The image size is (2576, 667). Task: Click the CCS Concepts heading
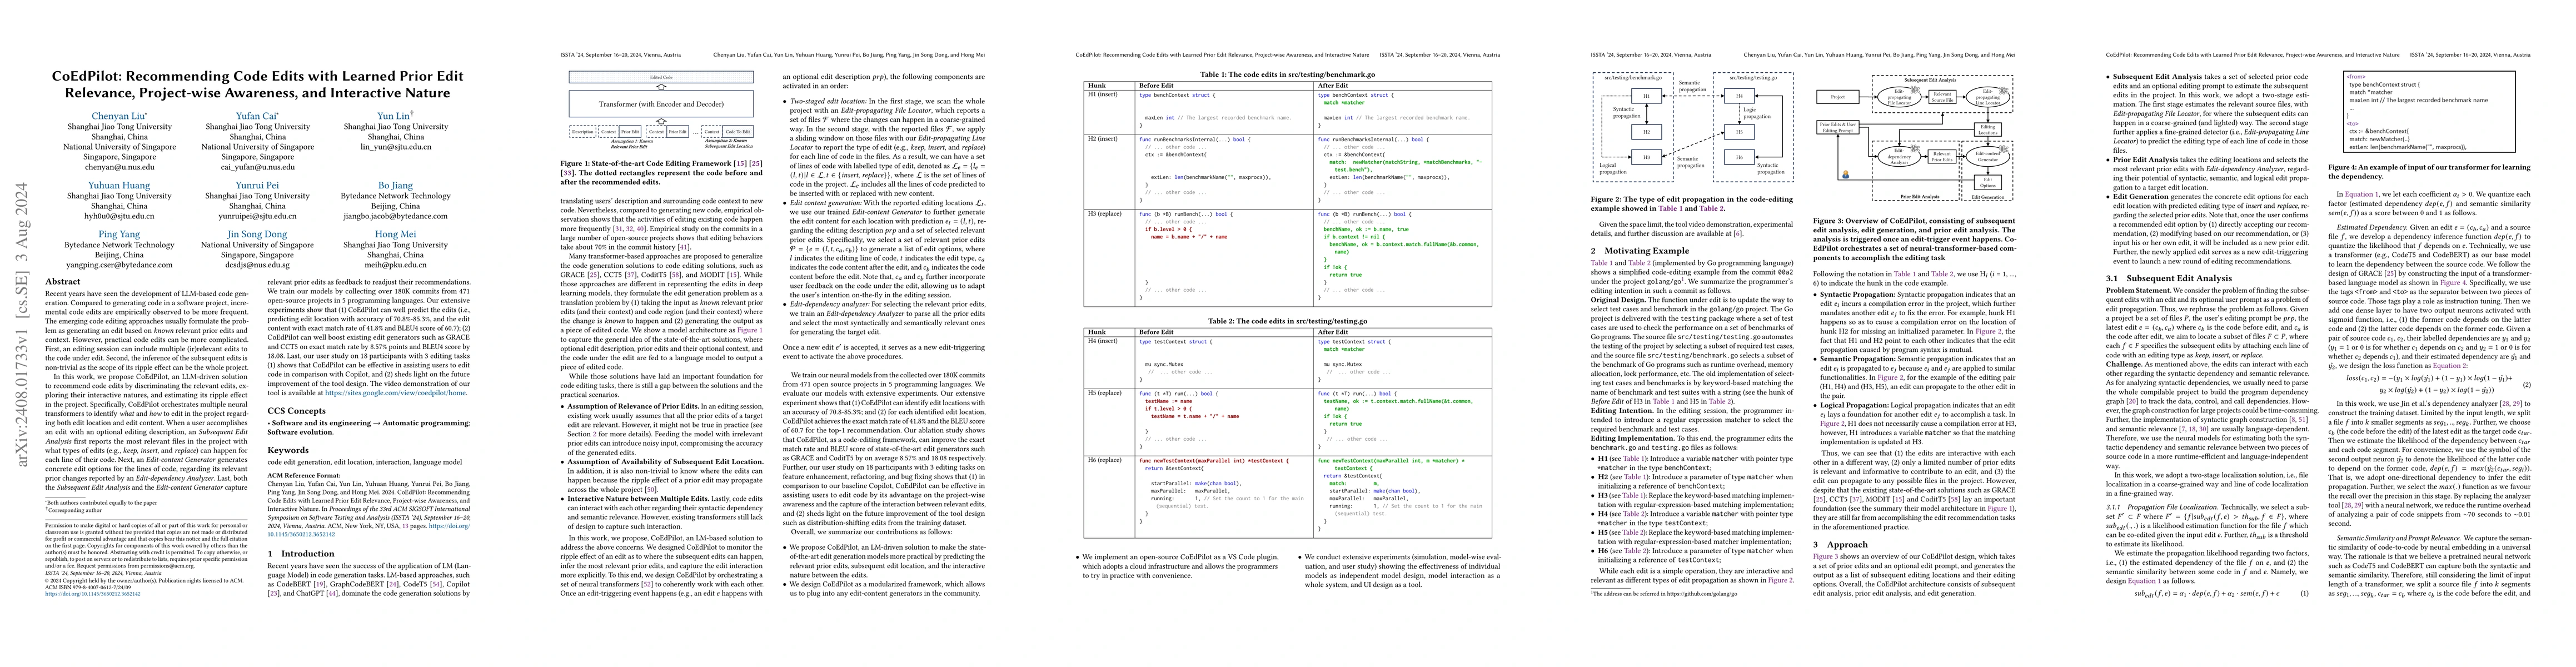[x=296, y=411]
